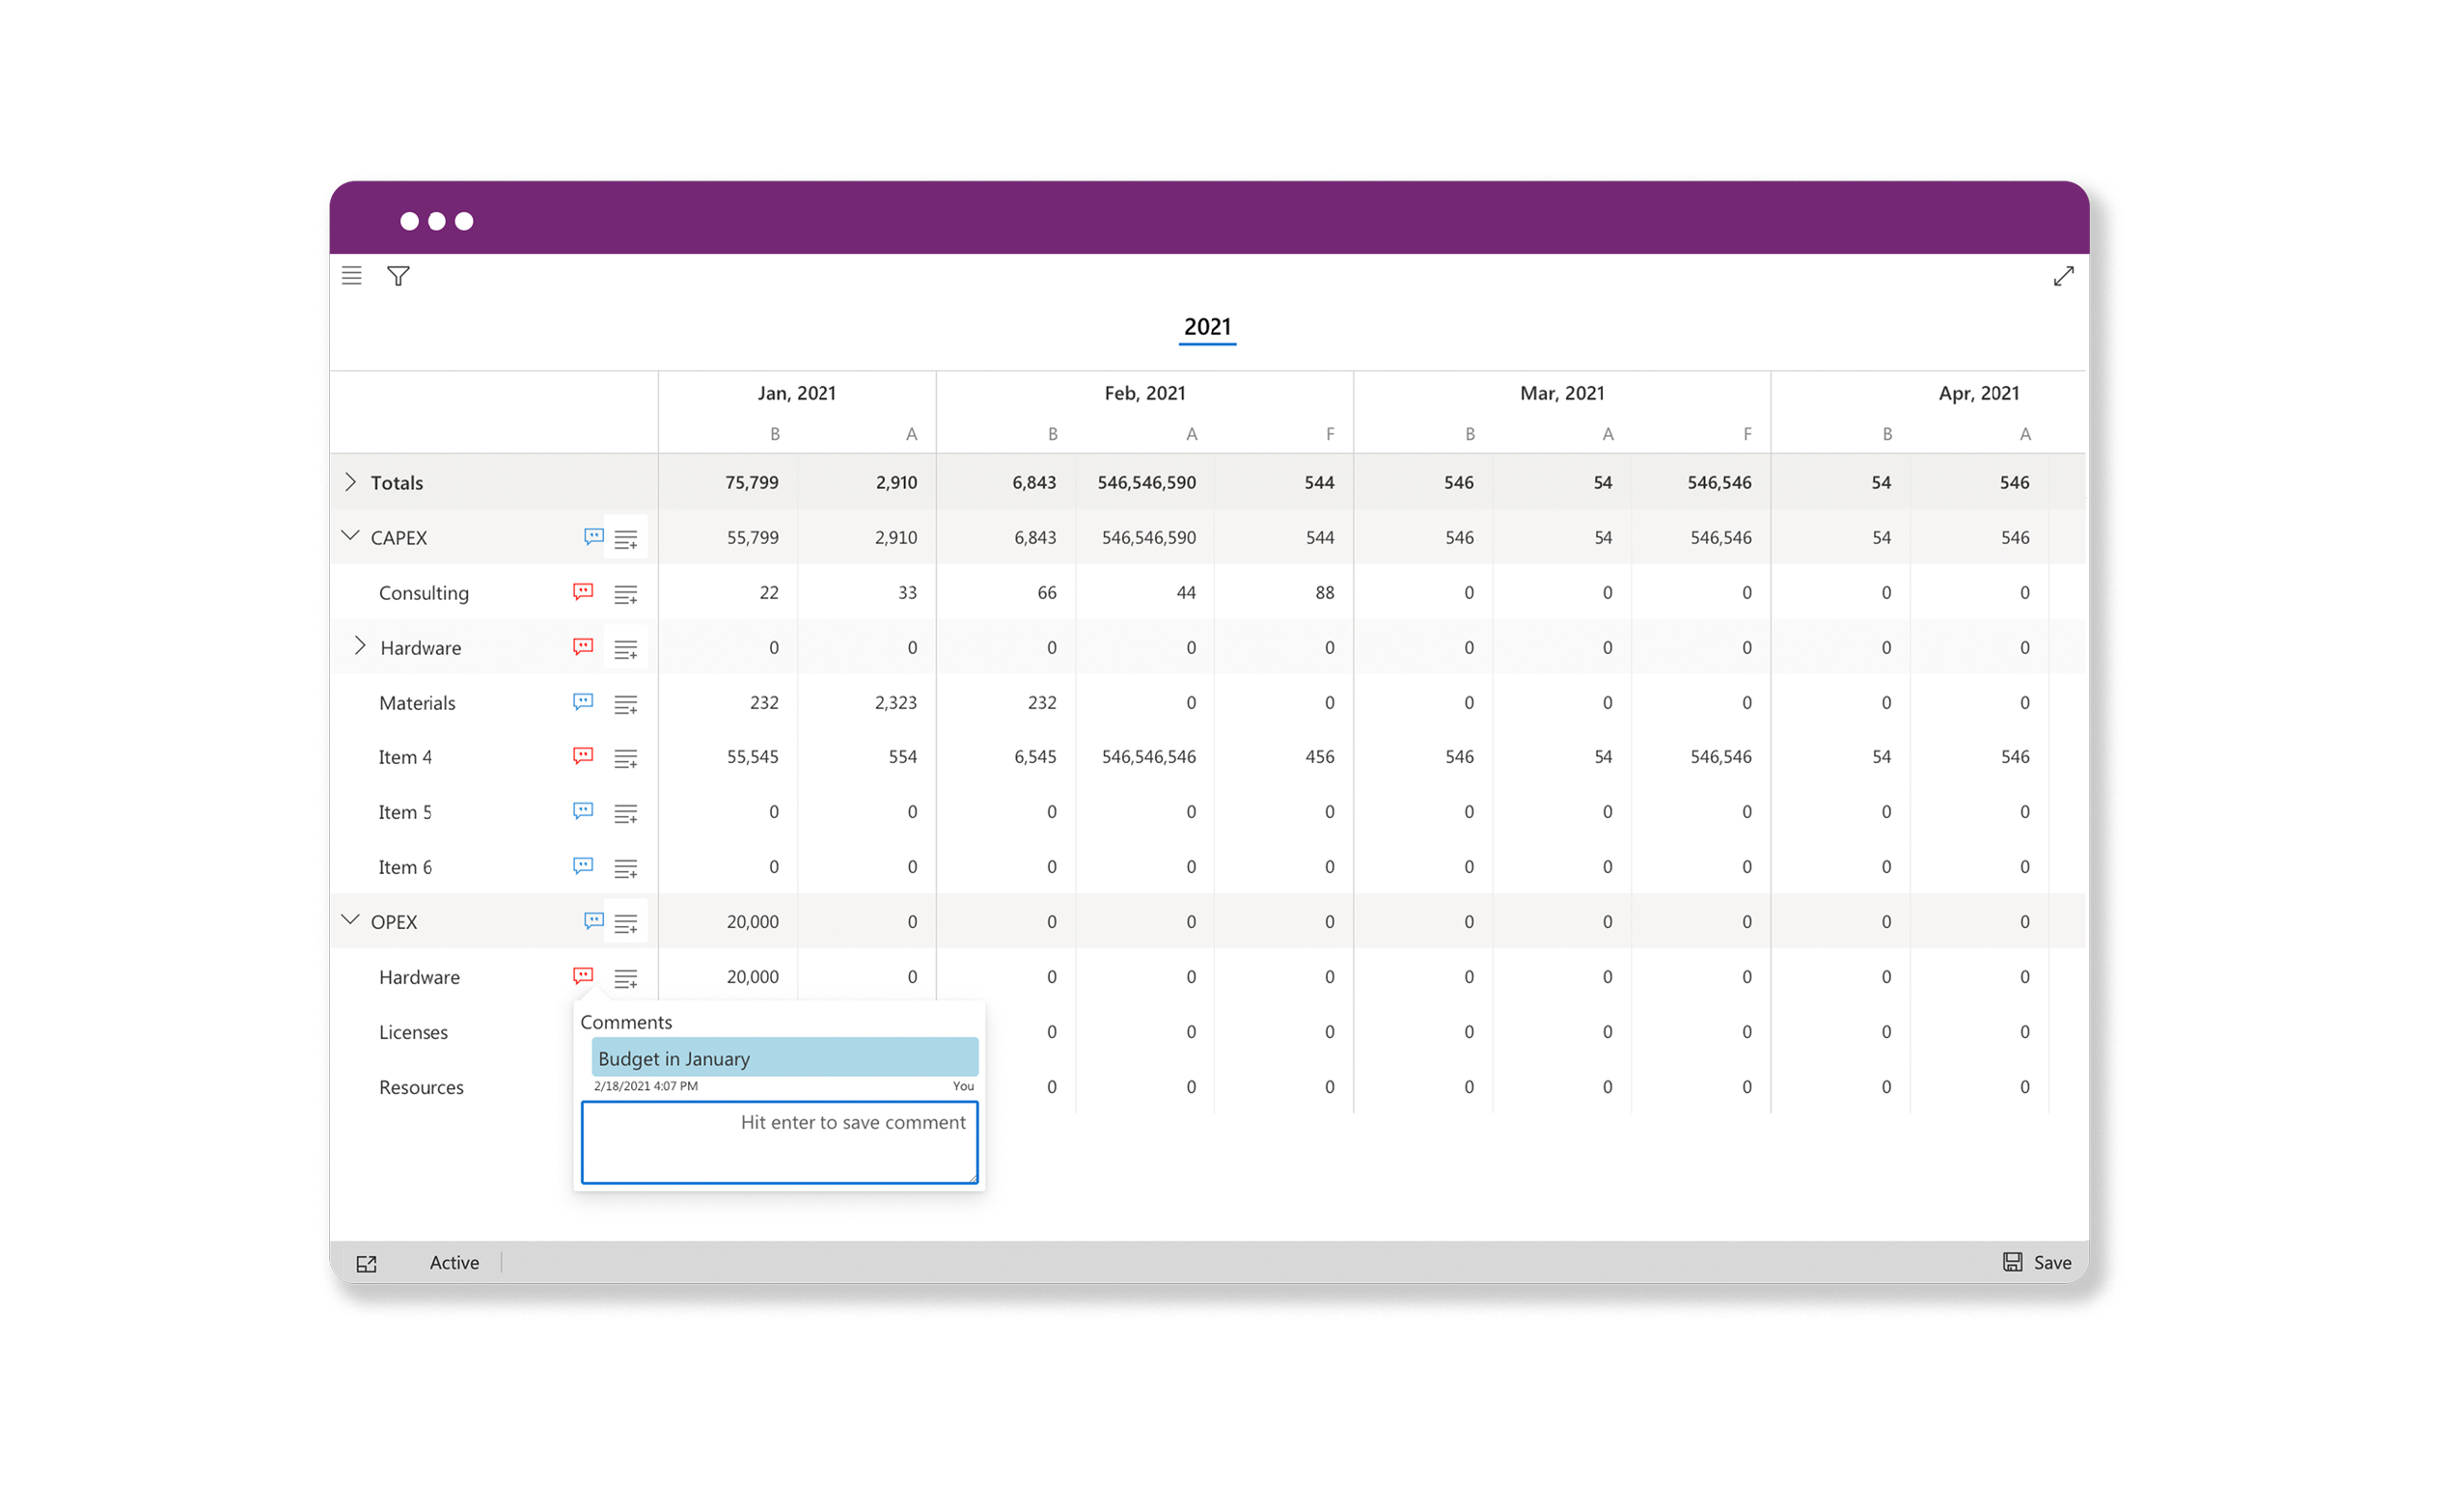Select the Budget in January comment

coord(783,1057)
